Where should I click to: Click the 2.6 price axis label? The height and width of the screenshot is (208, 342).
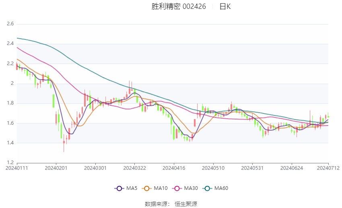(x=10, y=24)
